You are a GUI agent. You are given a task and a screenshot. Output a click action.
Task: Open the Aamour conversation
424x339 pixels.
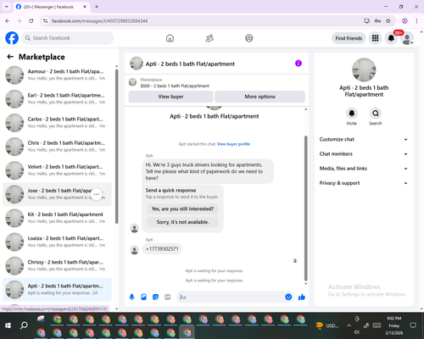(x=58, y=75)
